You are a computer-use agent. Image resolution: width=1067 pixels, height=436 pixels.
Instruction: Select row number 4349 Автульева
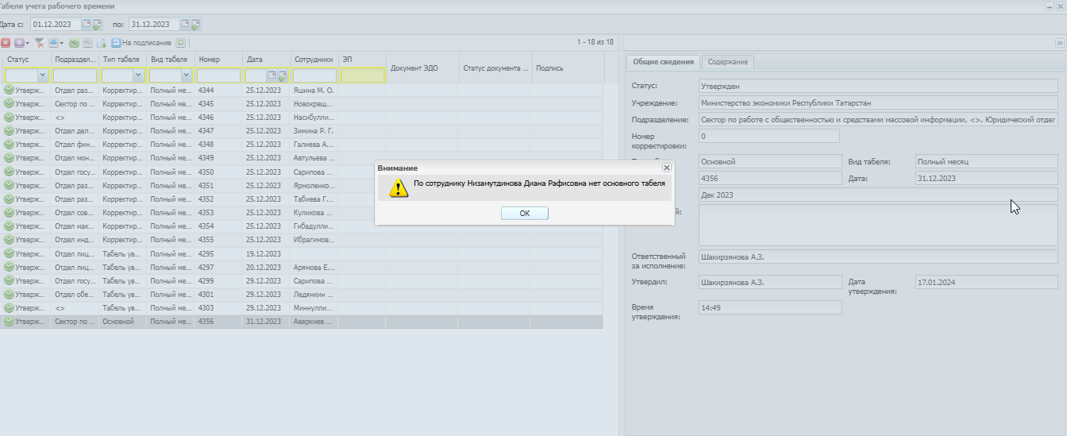tap(301, 157)
